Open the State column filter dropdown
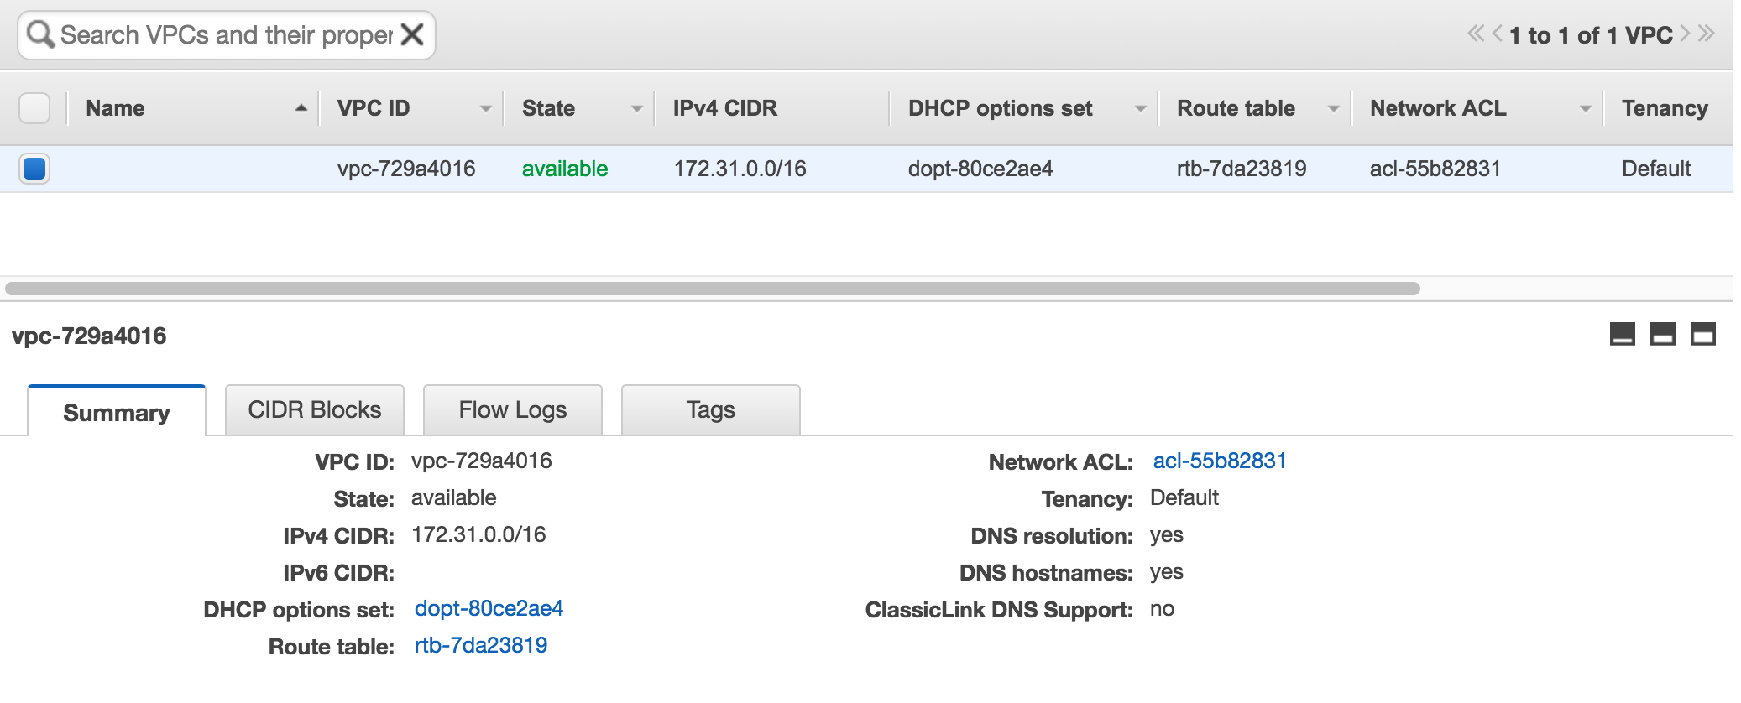Screen dimensions: 1741x703 click(x=635, y=108)
